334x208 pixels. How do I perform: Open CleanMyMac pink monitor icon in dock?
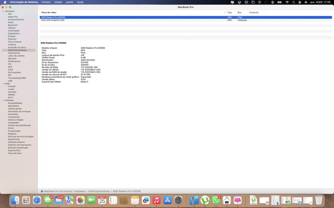point(237,200)
